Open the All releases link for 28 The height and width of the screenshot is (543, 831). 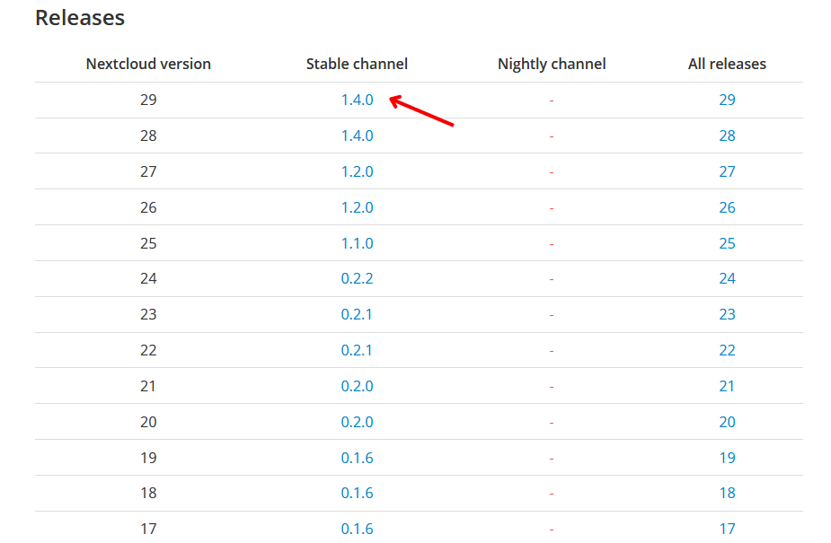click(x=727, y=136)
